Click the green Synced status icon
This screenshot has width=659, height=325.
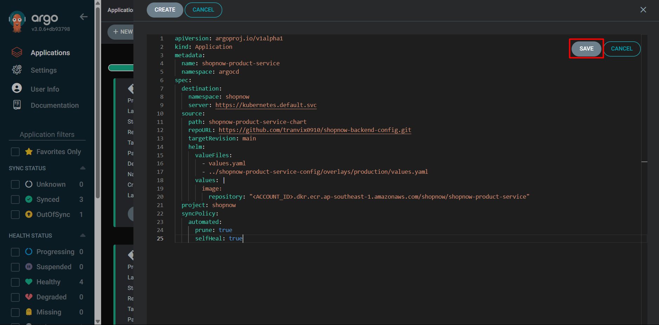[29, 199]
